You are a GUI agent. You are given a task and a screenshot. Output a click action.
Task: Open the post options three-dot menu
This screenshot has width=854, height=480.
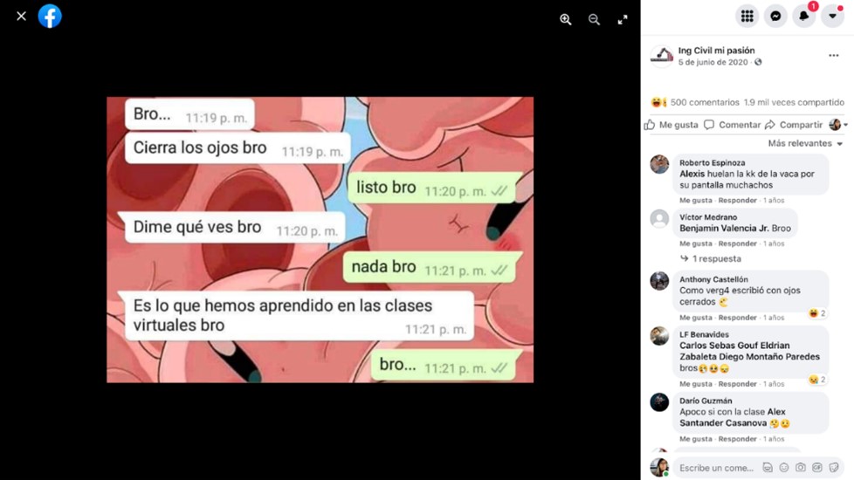click(833, 56)
